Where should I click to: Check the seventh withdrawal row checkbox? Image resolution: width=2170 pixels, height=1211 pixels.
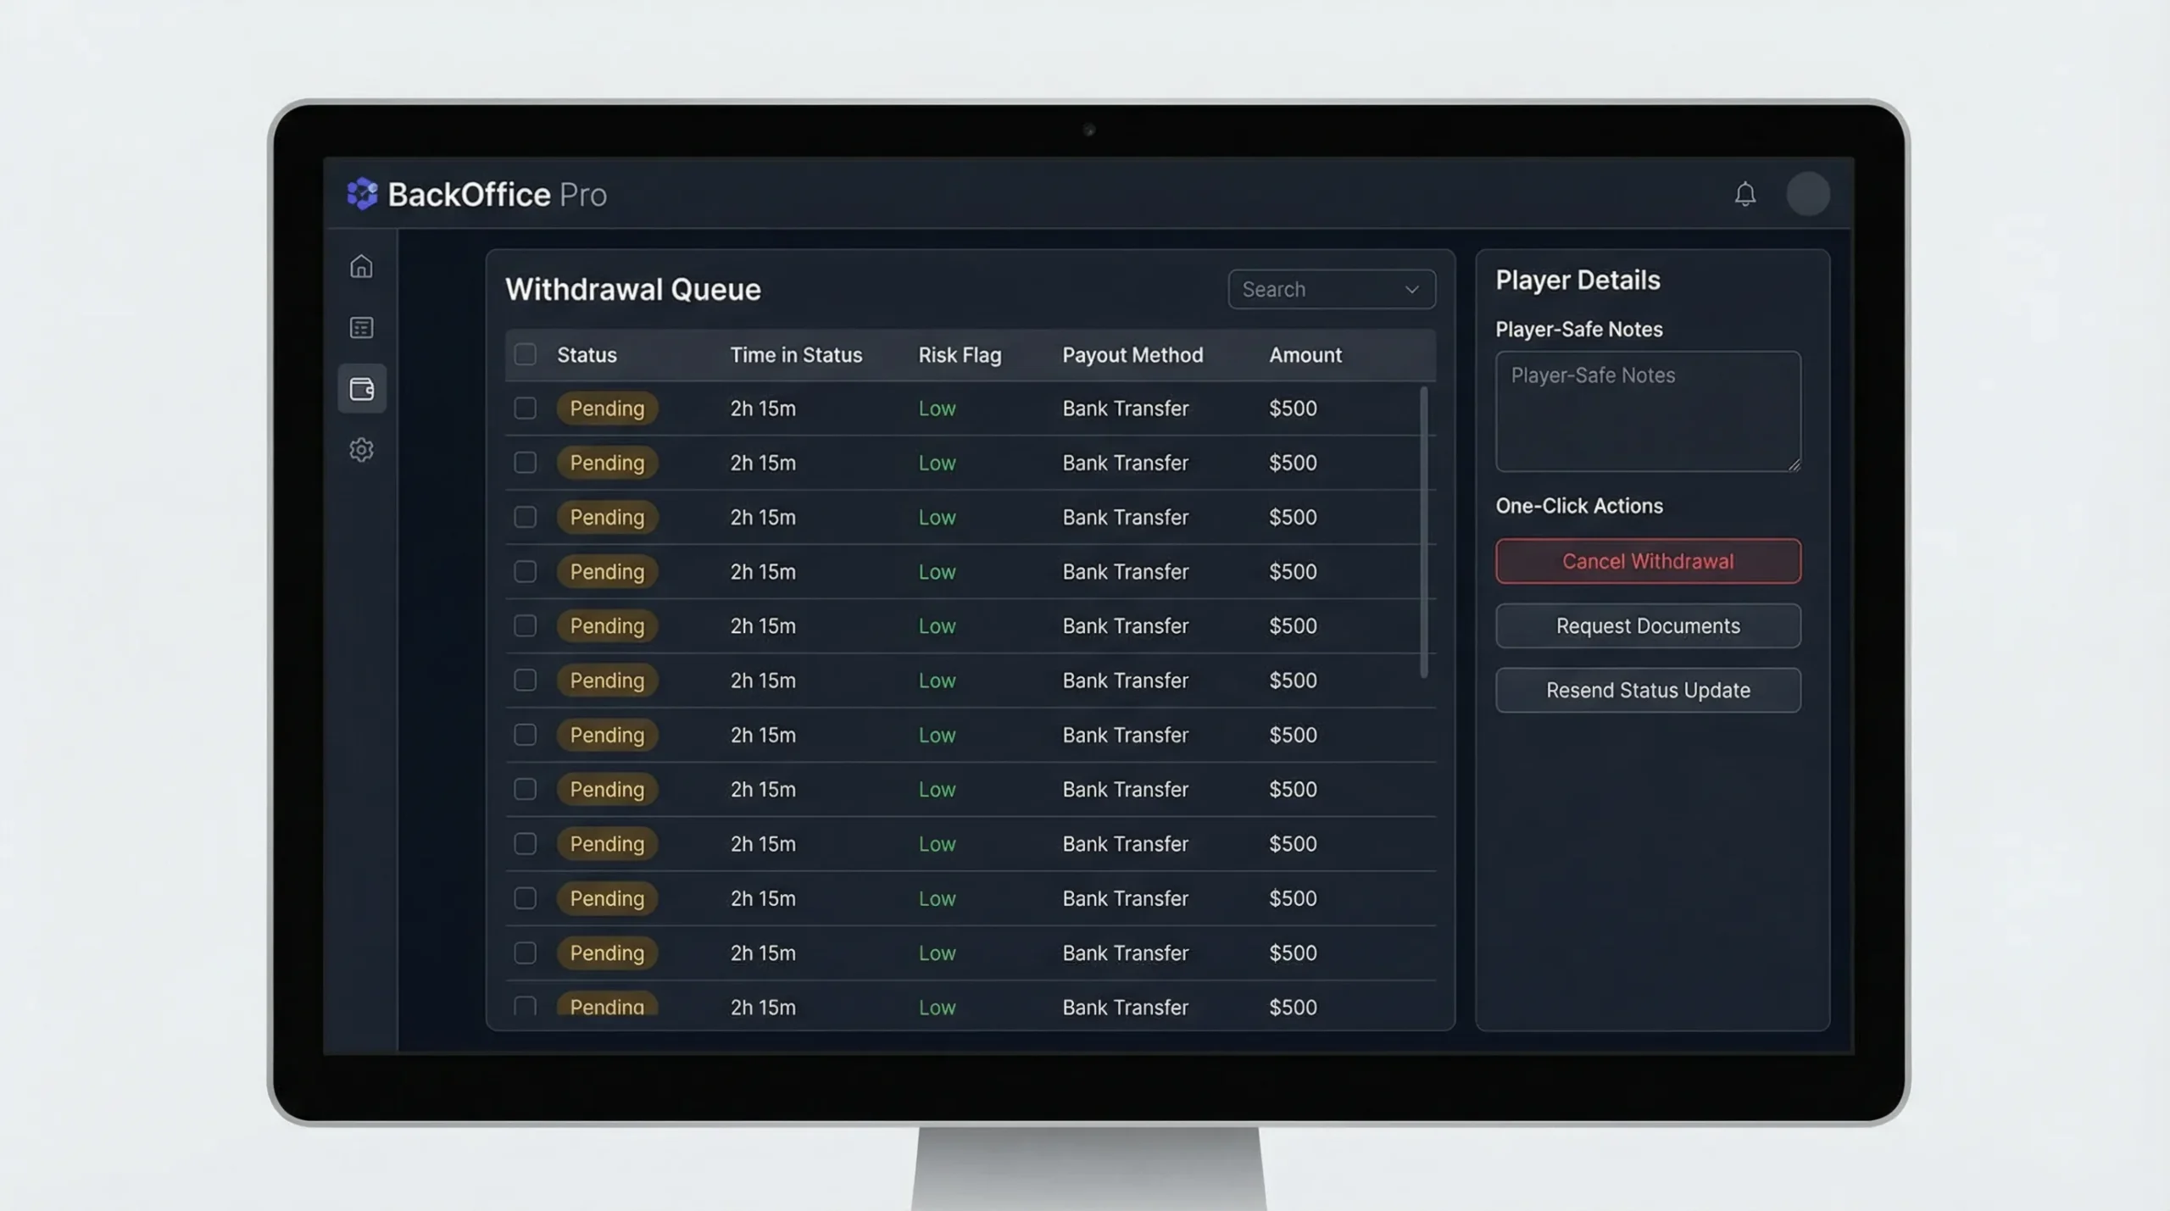tap(525, 735)
